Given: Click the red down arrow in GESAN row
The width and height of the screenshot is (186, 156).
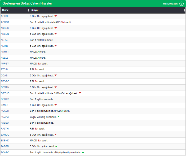Looking at the screenshot, I should click(x=56, y=87).
